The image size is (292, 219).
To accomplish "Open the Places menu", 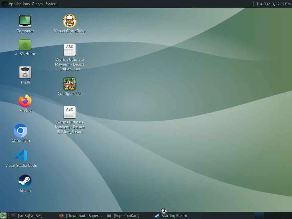I will pos(37,4).
